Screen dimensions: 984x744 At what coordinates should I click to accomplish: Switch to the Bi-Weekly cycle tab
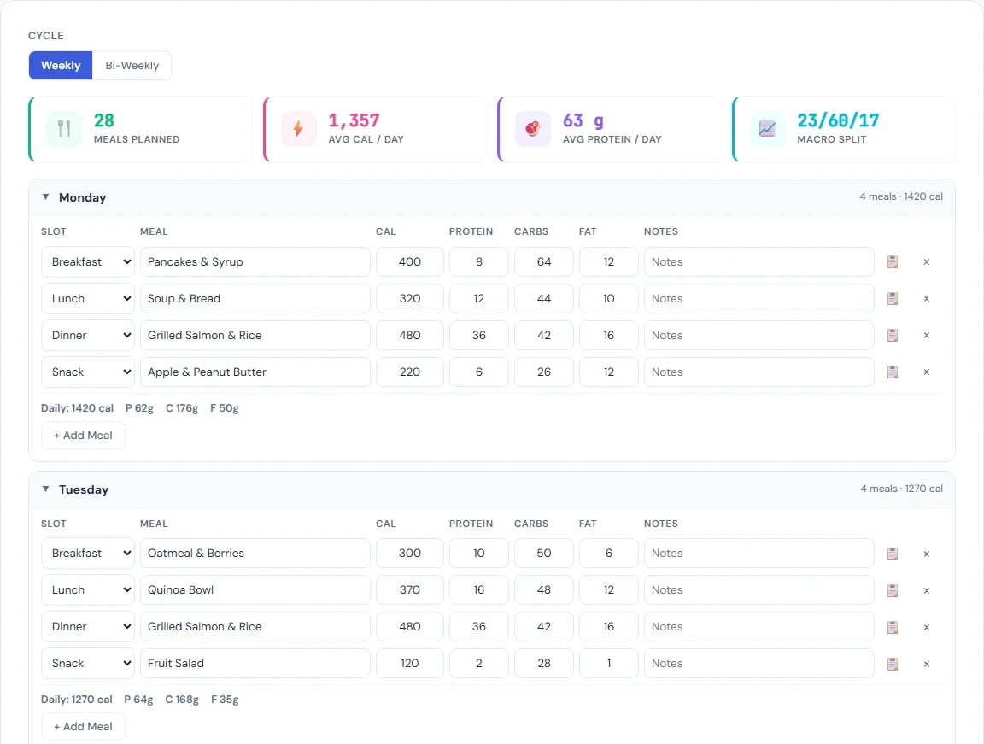(x=132, y=64)
